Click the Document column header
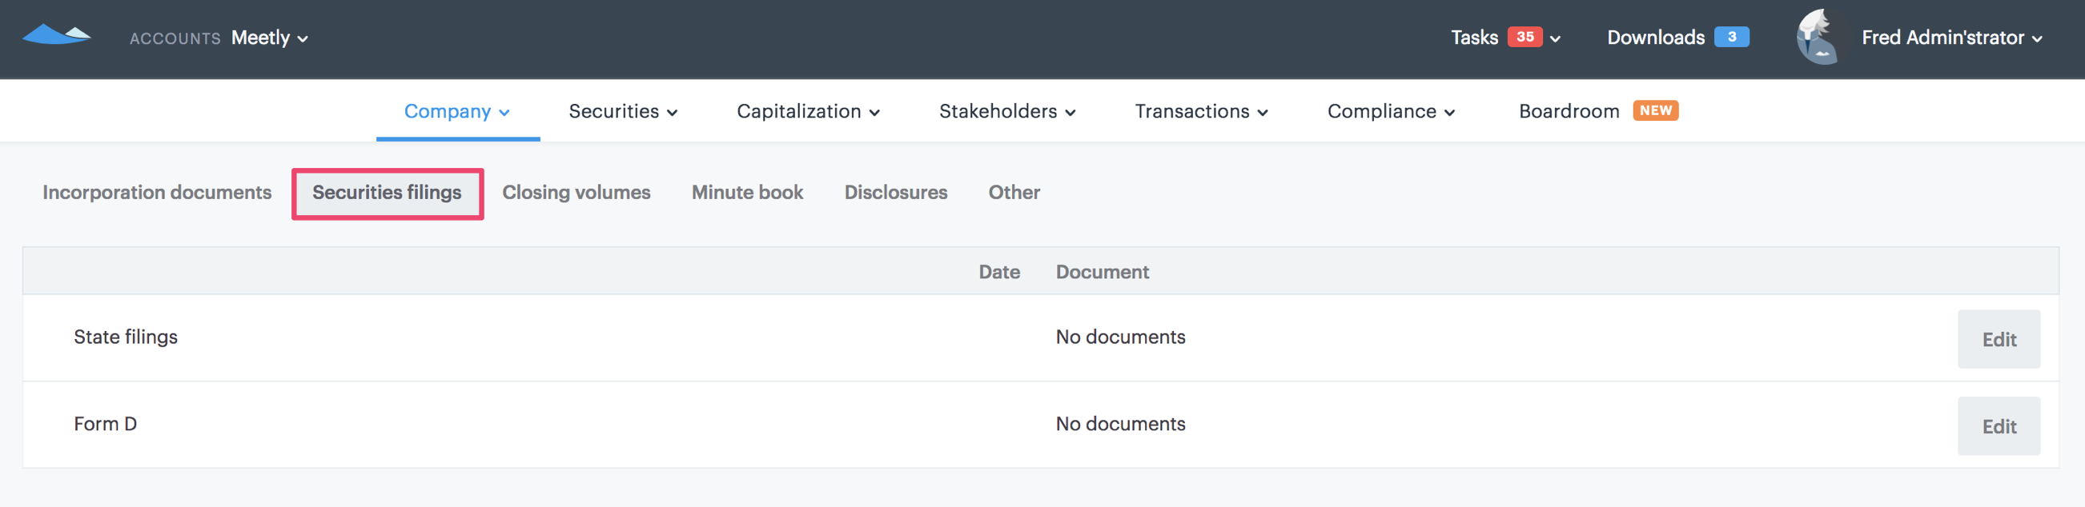This screenshot has height=507, width=2085. click(1102, 272)
